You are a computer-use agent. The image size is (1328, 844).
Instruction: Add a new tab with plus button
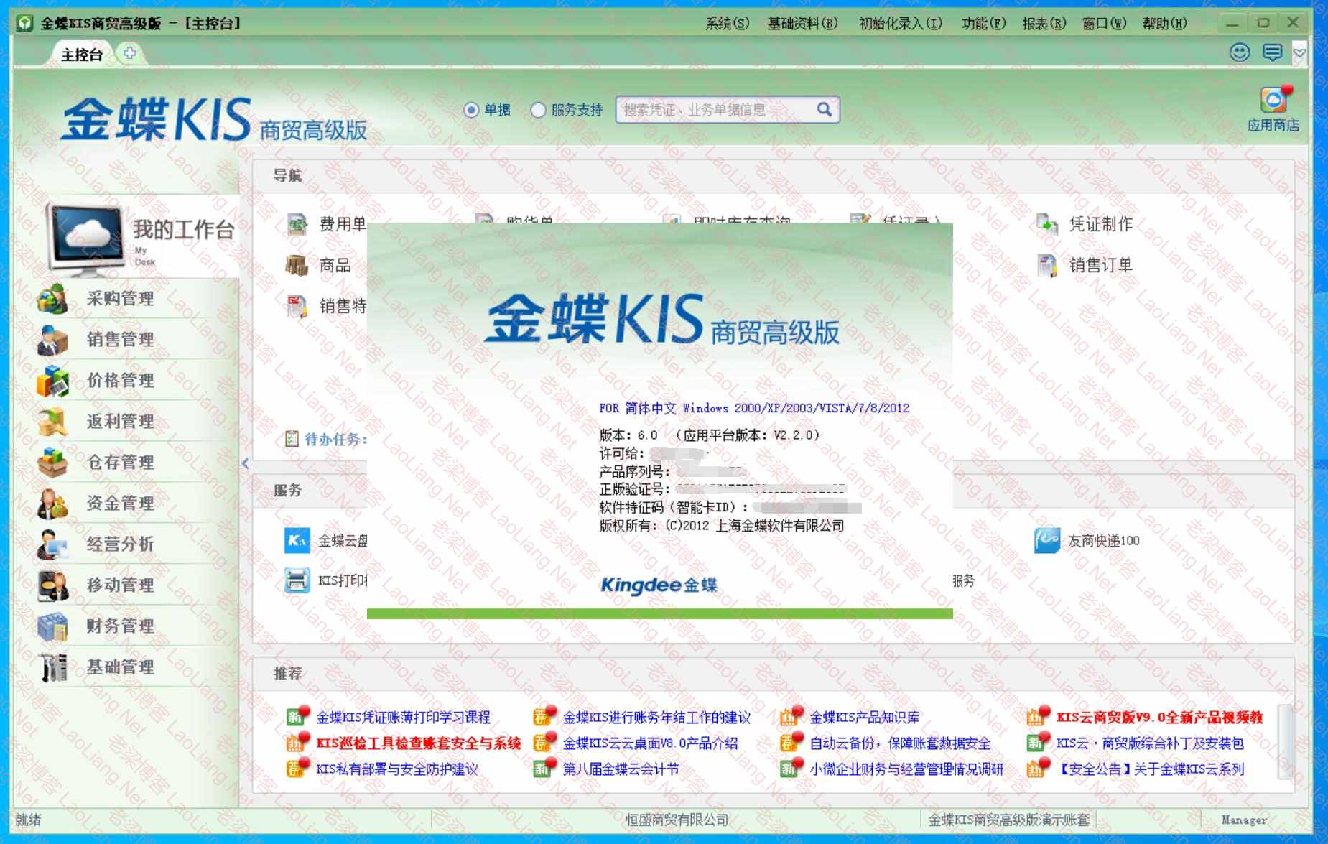coord(129,53)
